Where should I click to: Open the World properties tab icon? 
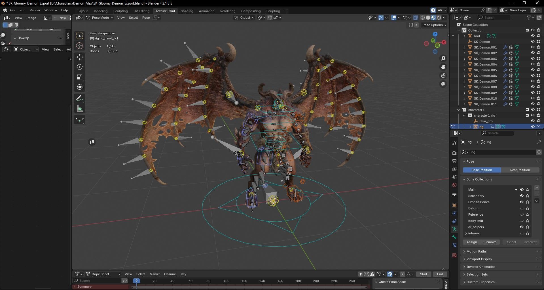pos(454,185)
